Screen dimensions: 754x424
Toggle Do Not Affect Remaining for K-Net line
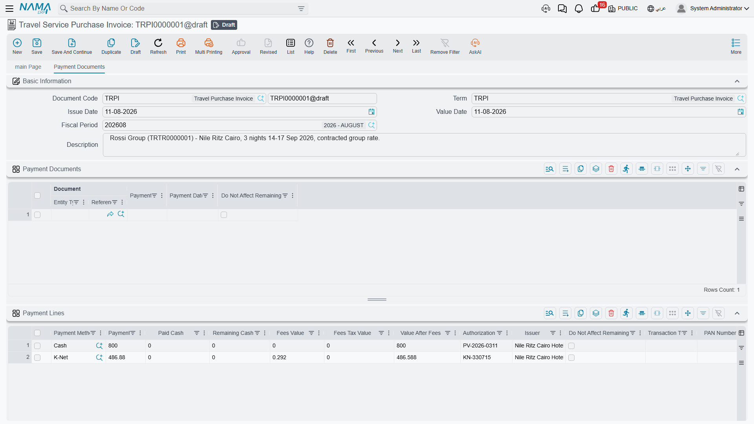(x=571, y=358)
